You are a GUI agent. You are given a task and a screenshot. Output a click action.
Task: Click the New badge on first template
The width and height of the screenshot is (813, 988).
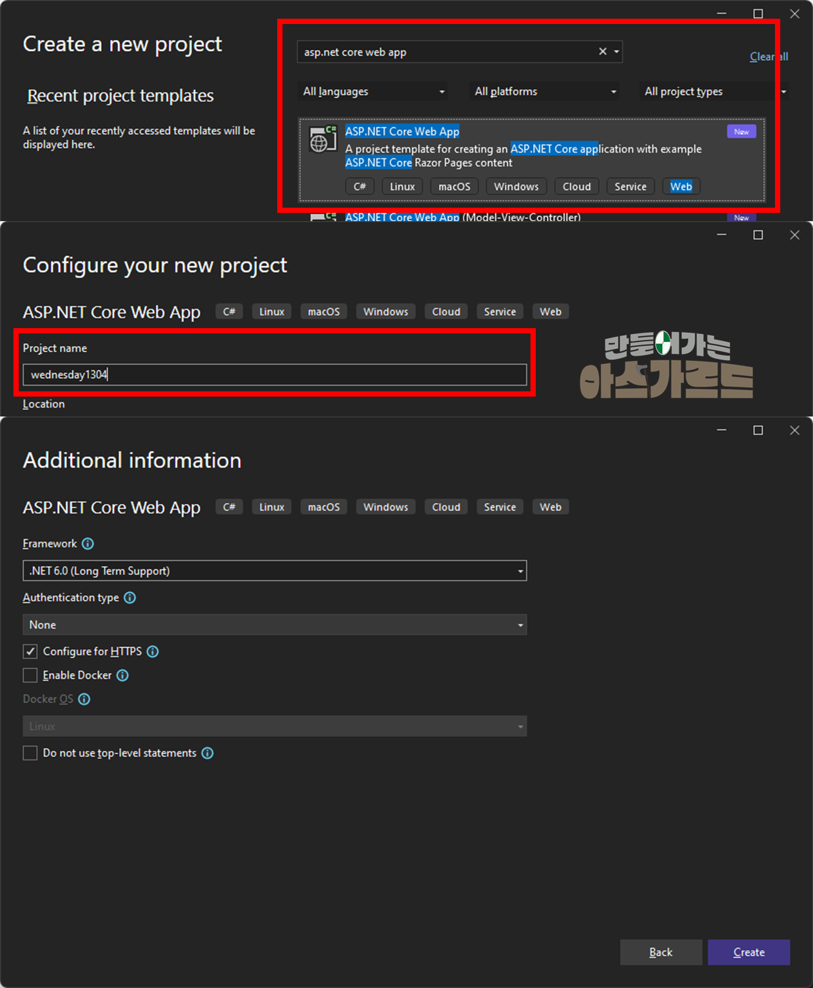[742, 132]
